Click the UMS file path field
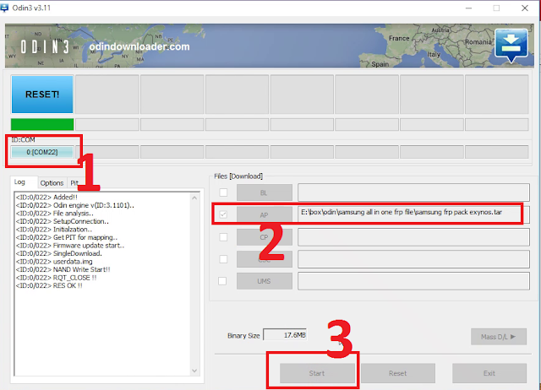This screenshot has height=390, width=541. [413, 281]
